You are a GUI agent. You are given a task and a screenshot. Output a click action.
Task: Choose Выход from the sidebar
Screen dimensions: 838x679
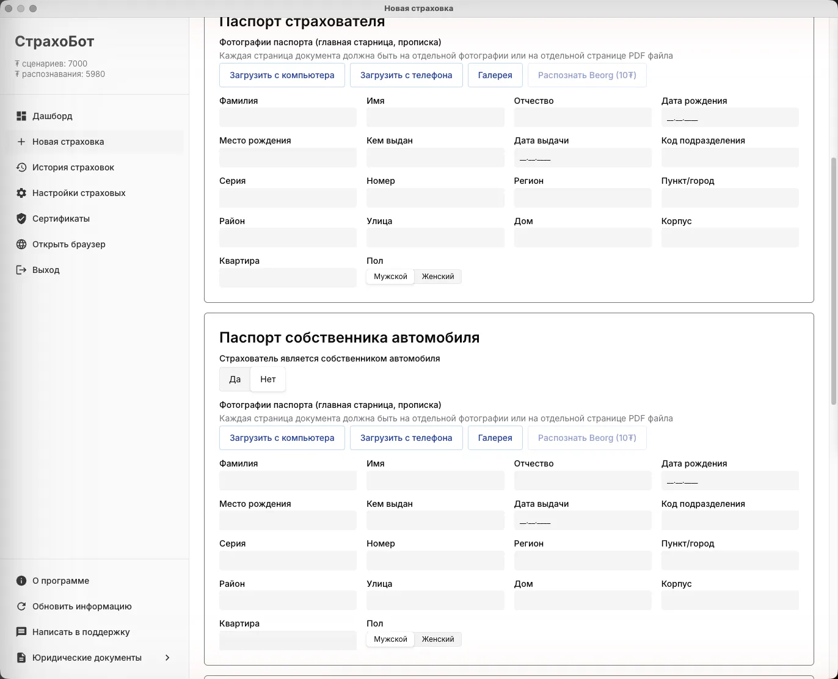coord(95,270)
